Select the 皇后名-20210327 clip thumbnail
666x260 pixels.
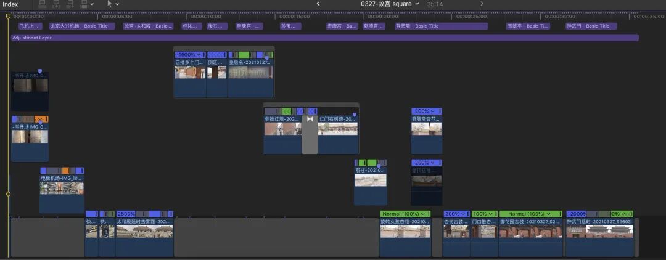pos(250,72)
